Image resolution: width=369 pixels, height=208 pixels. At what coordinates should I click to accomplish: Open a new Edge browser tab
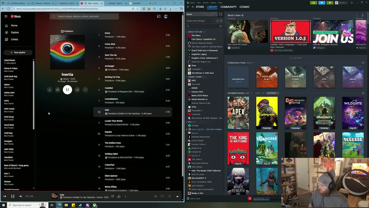coord(155,3)
